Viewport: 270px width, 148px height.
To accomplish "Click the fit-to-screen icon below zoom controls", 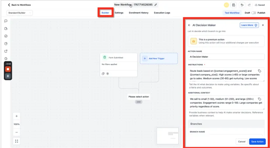I will click(16, 141).
